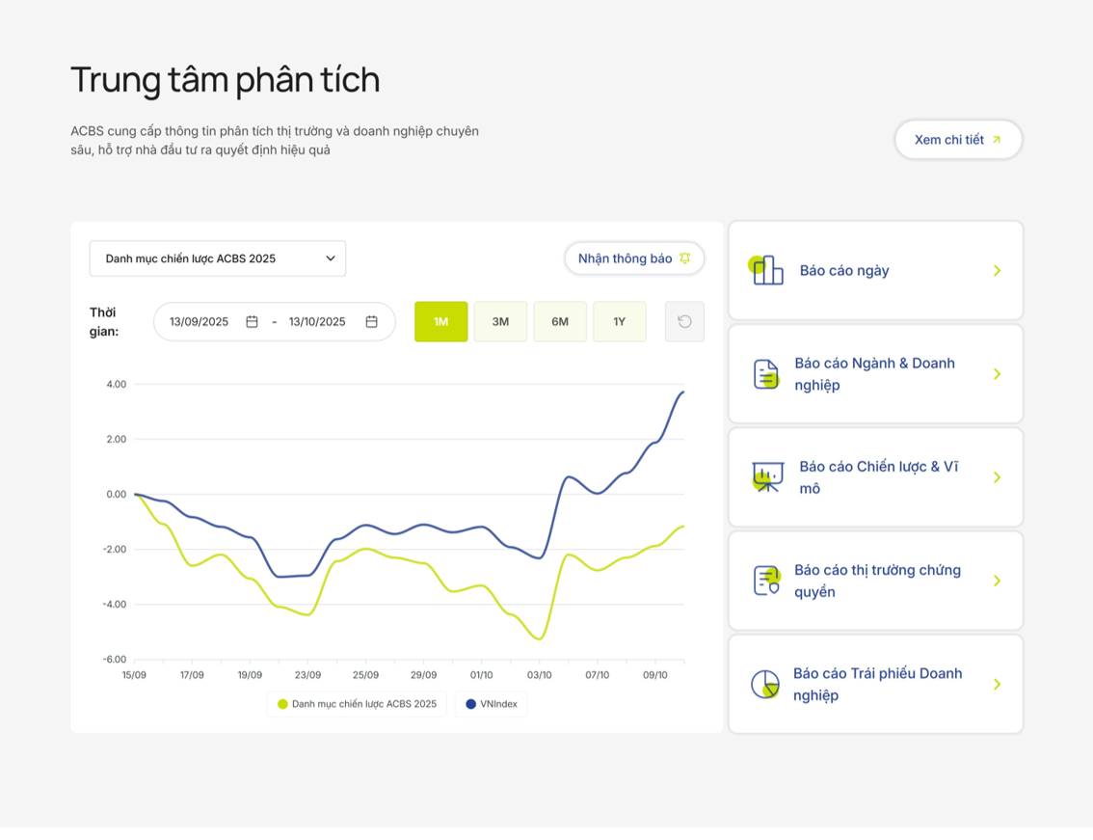Switch to the 1Y time range
The width and height of the screenshot is (1093, 840).
(x=619, y=322)
